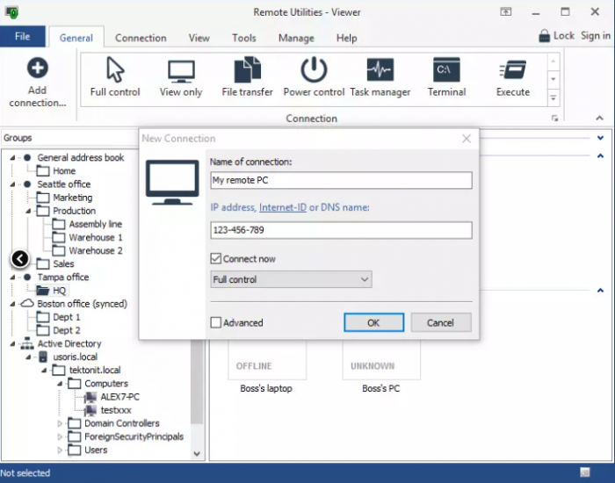Expand the Domain Controllers folder
This screenshot has height=483, width=615.
pos(60,423)
